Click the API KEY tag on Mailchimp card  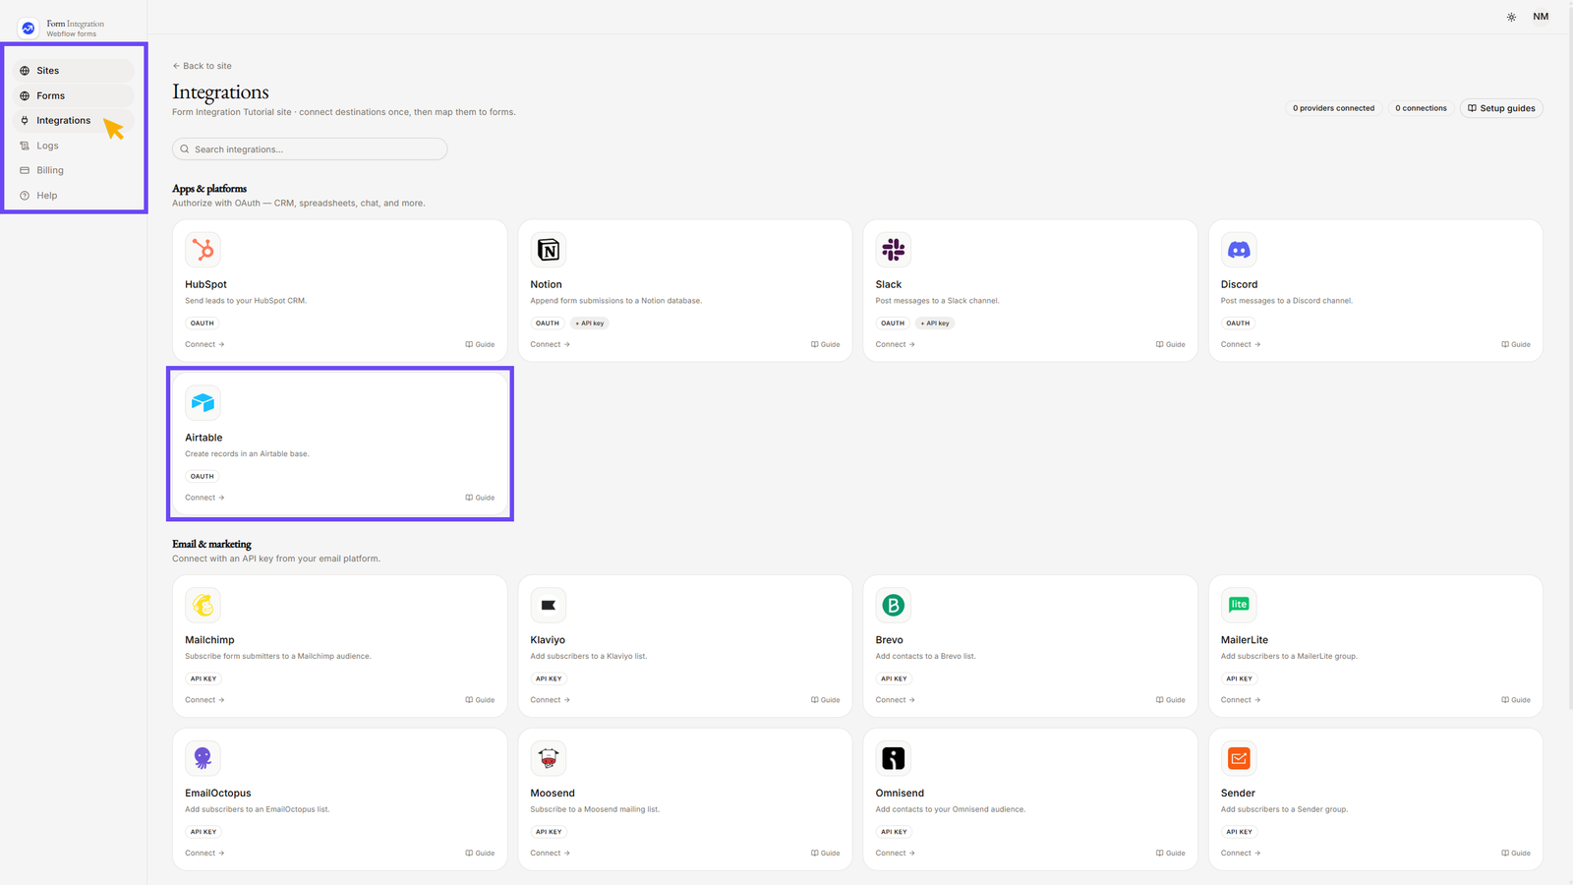204,678
